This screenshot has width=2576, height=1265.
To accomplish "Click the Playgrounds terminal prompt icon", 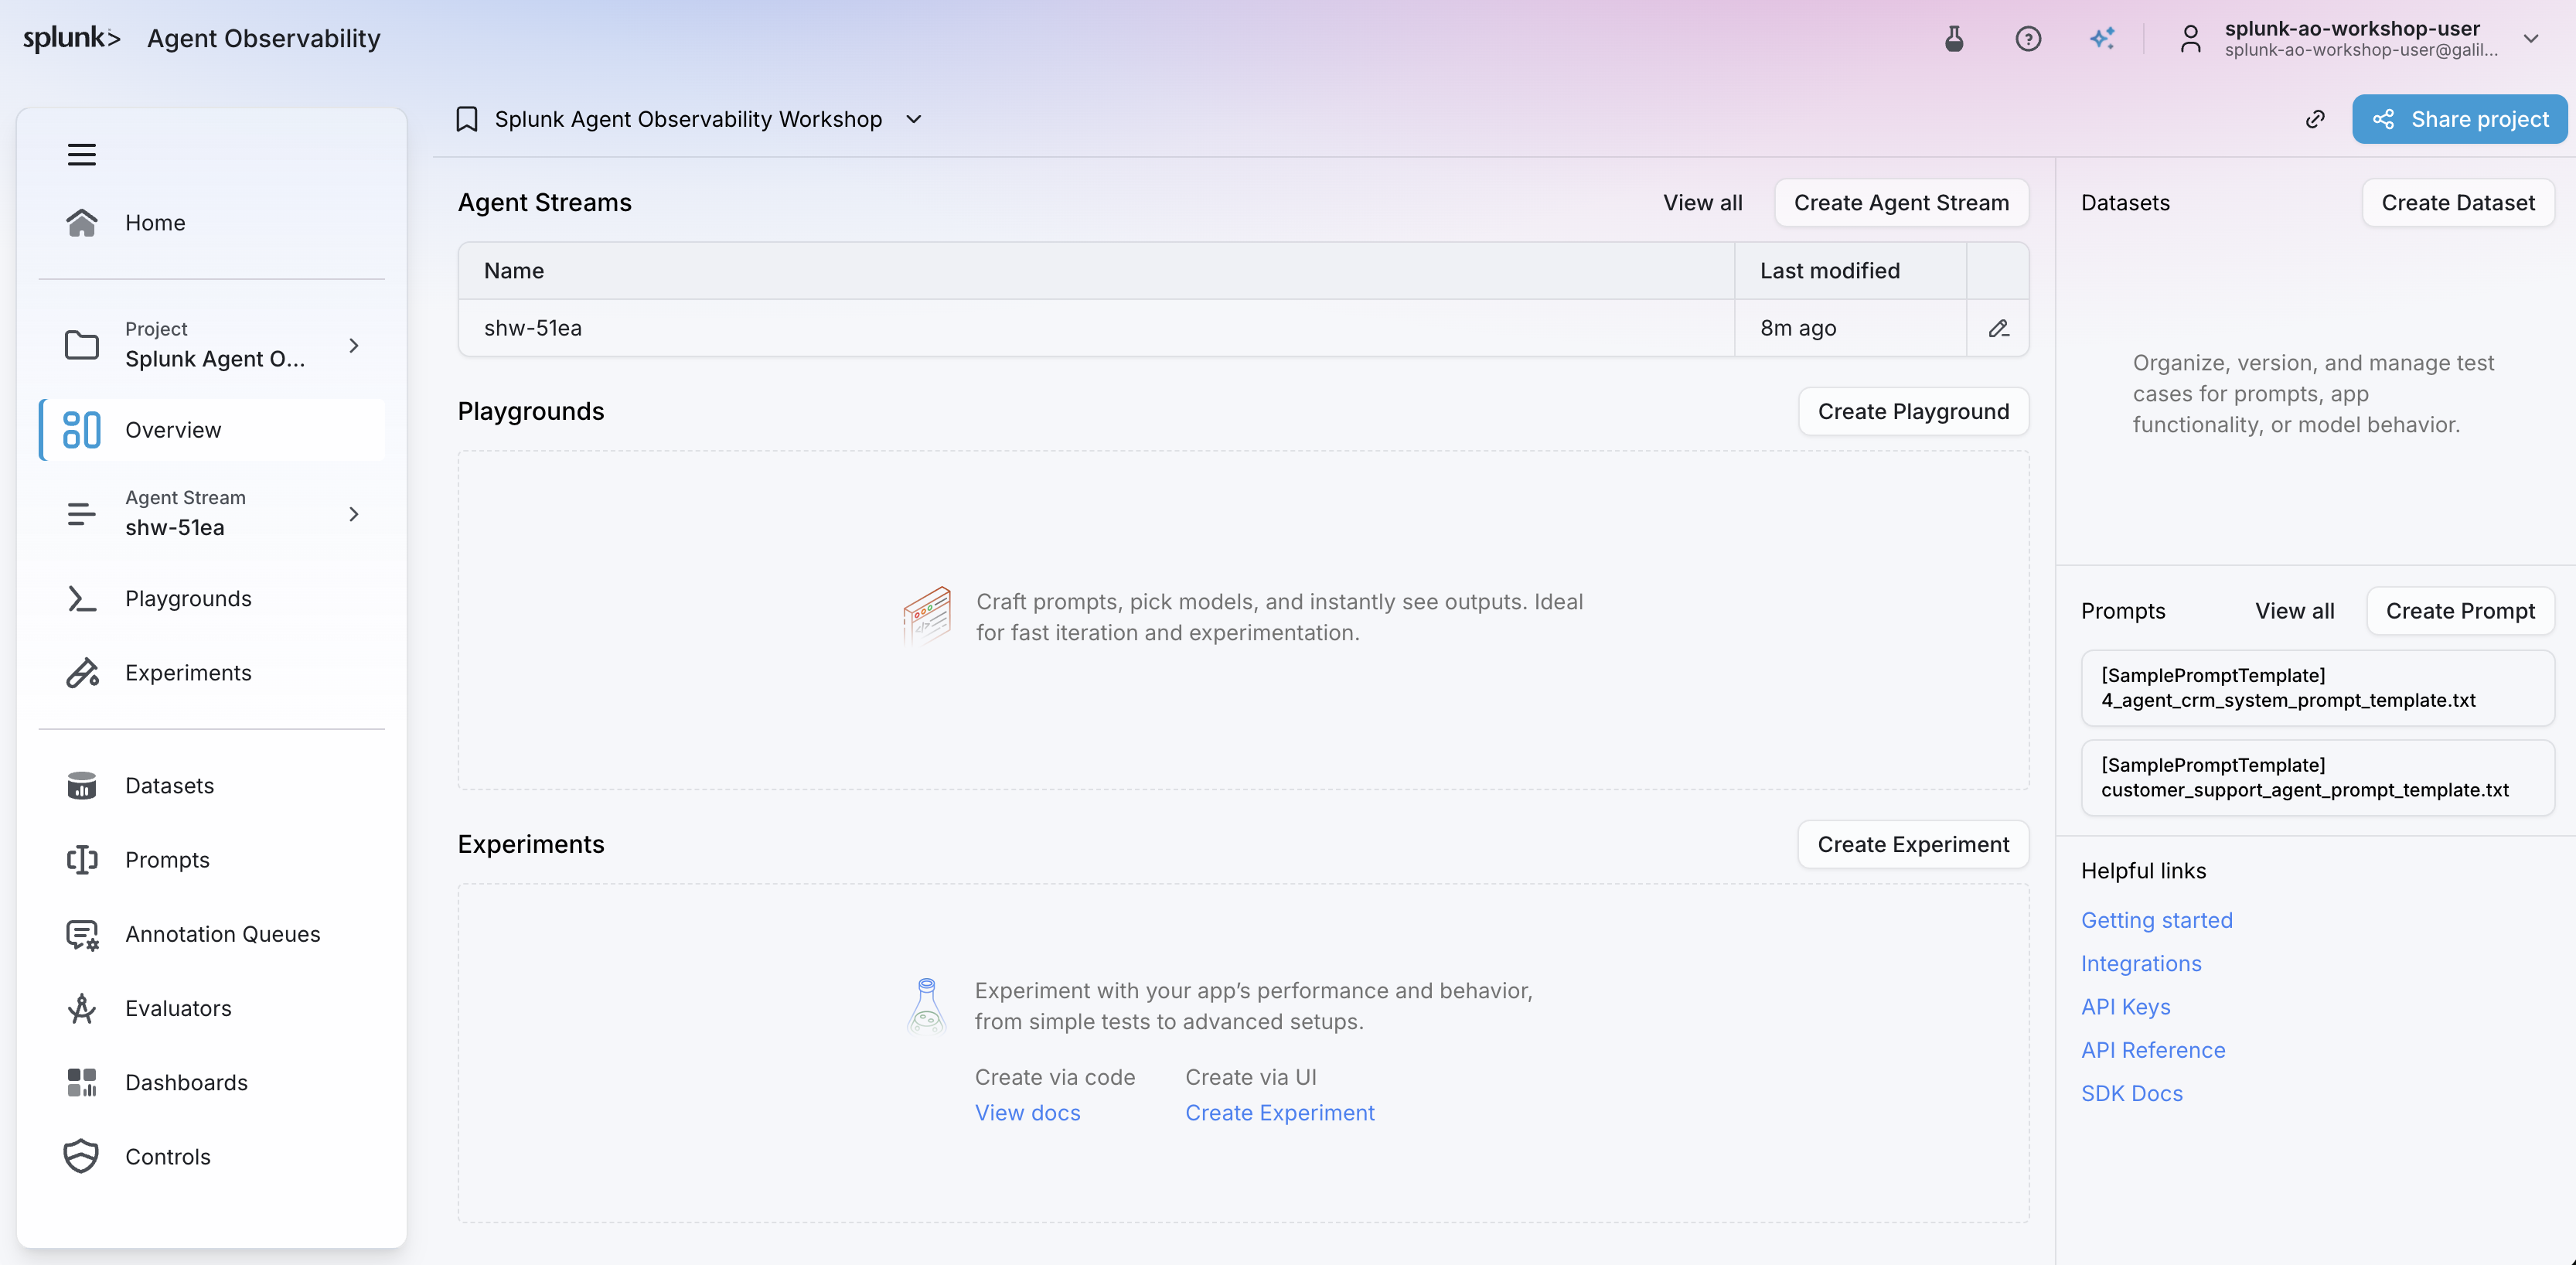I will pos(82,598).
